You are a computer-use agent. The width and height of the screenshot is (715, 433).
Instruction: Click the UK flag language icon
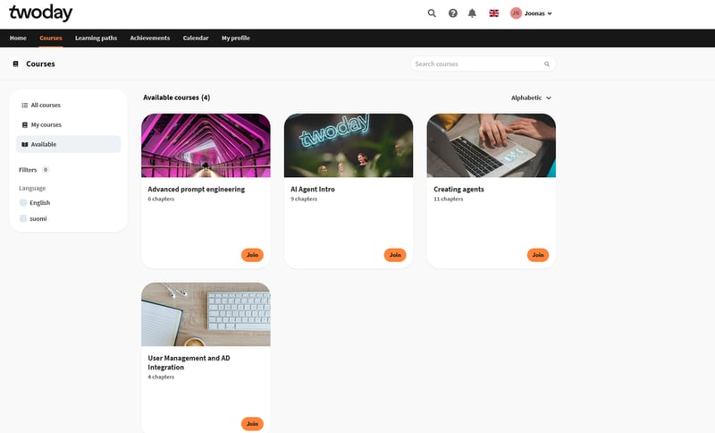493,13
